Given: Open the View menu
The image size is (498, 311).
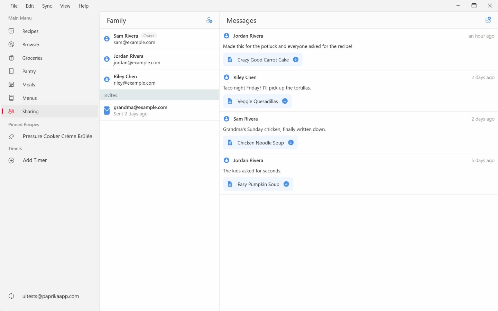Looking at the screenshot, I should click(65, 6).
